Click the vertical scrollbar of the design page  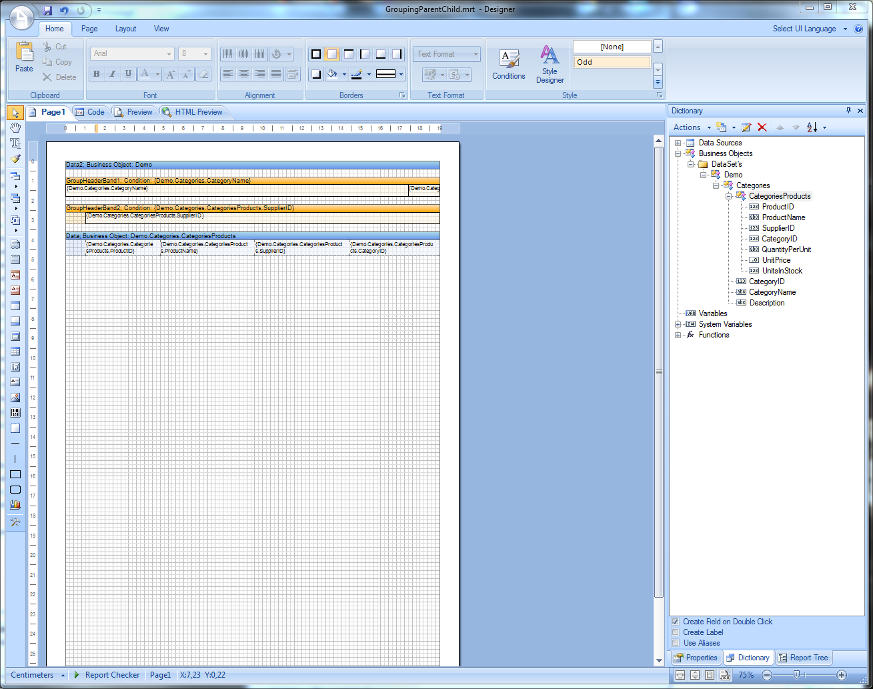[x=659, y=372]
